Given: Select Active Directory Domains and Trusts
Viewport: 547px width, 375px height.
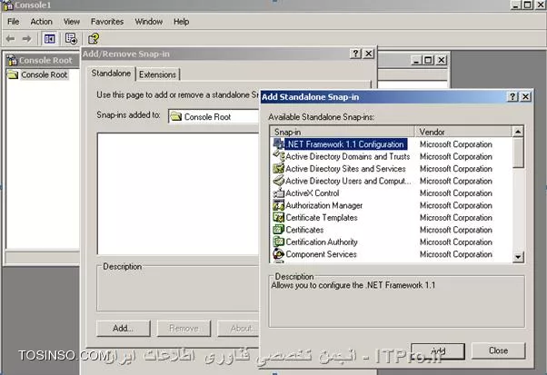Looking at the screenshot, I should 391,156.
